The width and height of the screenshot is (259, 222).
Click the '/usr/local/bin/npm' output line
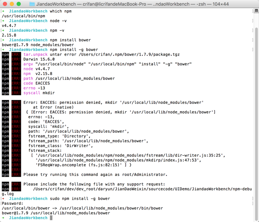(x=23, y=16)
